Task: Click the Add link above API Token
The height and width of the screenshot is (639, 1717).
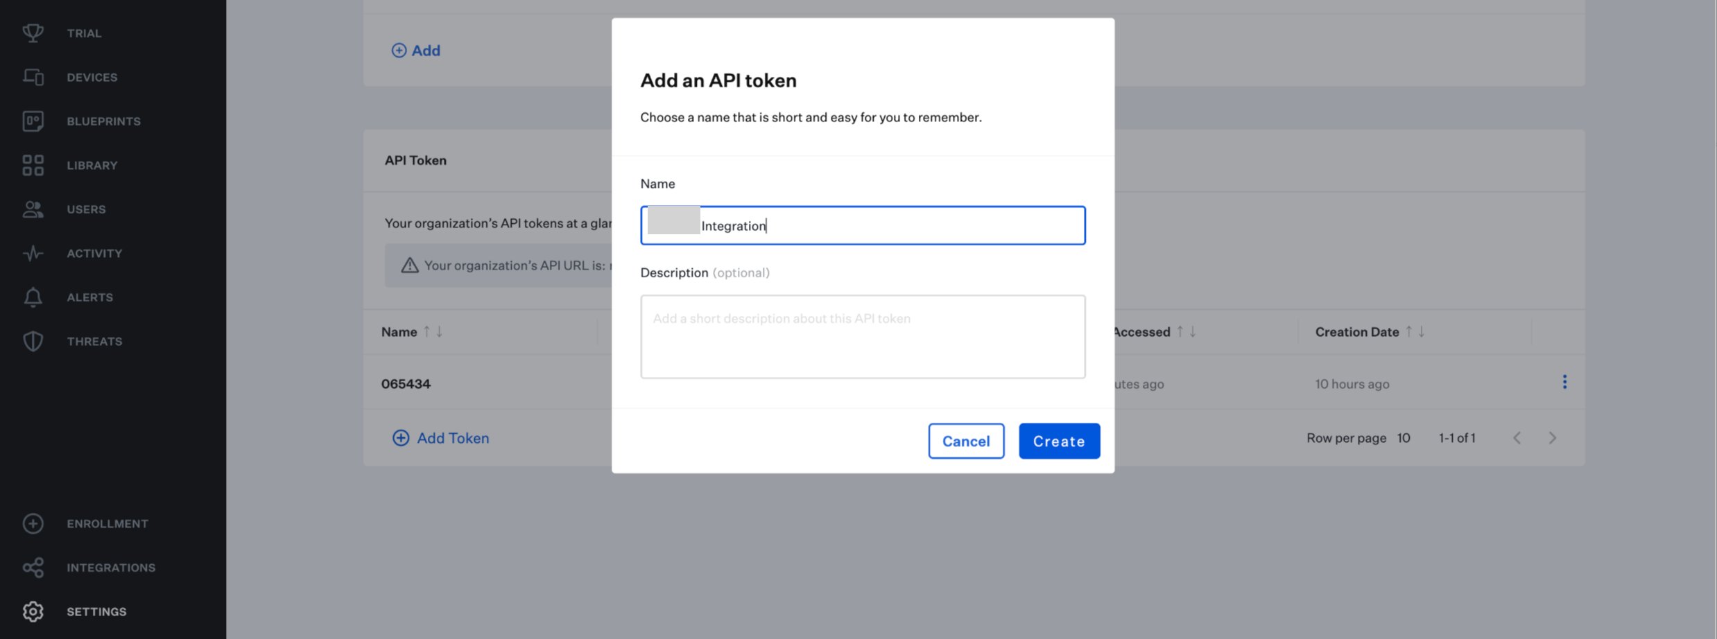Action: 426,51
